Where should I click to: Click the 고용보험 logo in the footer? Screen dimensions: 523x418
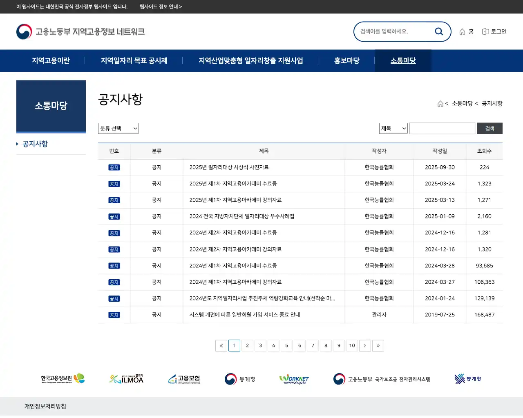(185, 378)
